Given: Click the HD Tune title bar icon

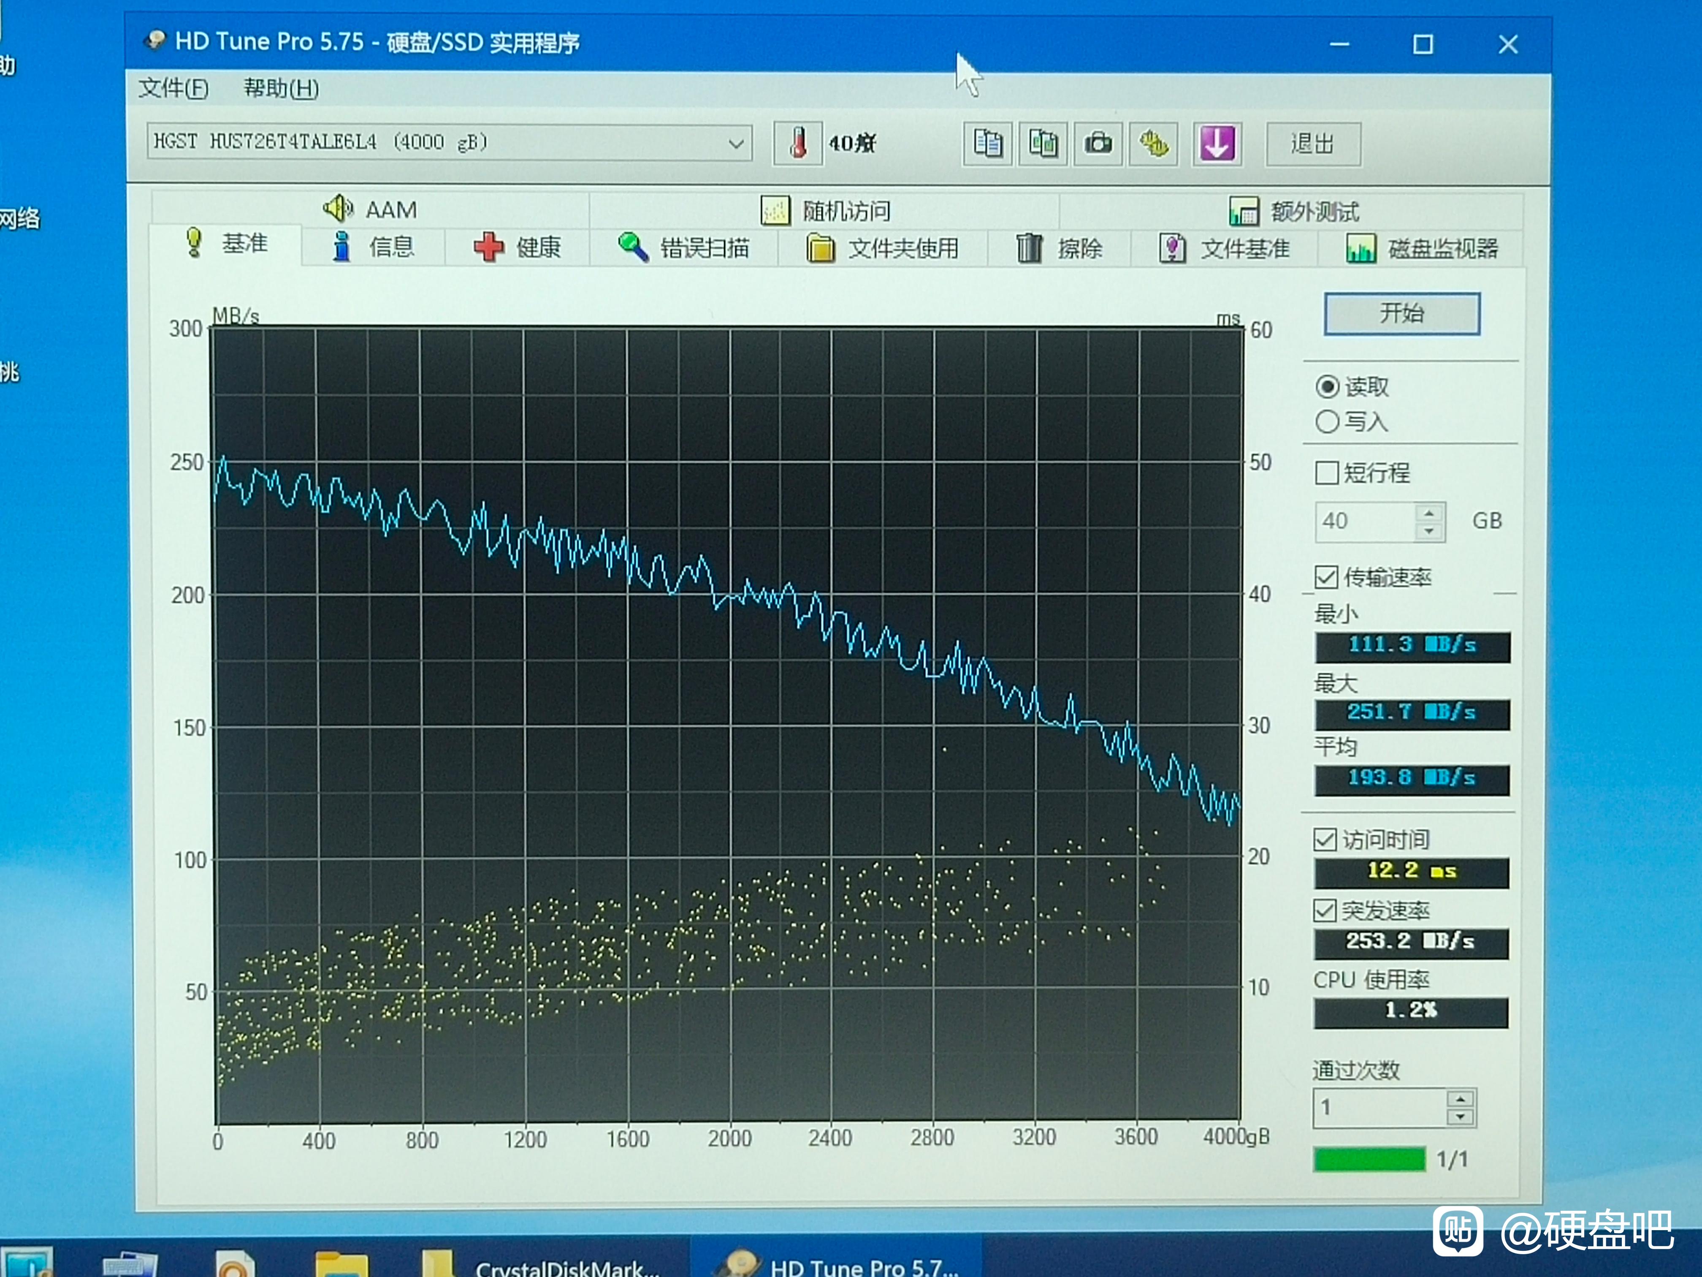Looking at the screenshot, I should (155, 40).
